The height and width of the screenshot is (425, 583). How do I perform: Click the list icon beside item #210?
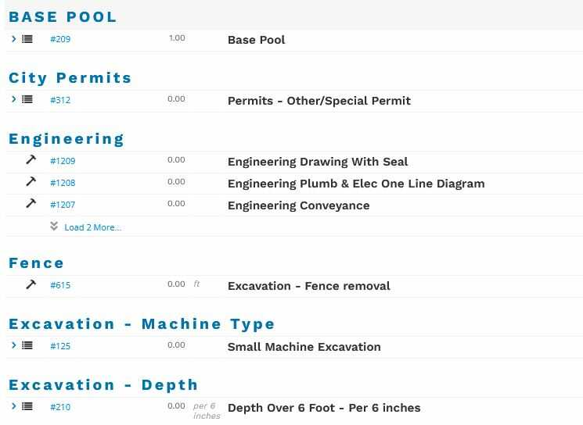coord(27,406)
